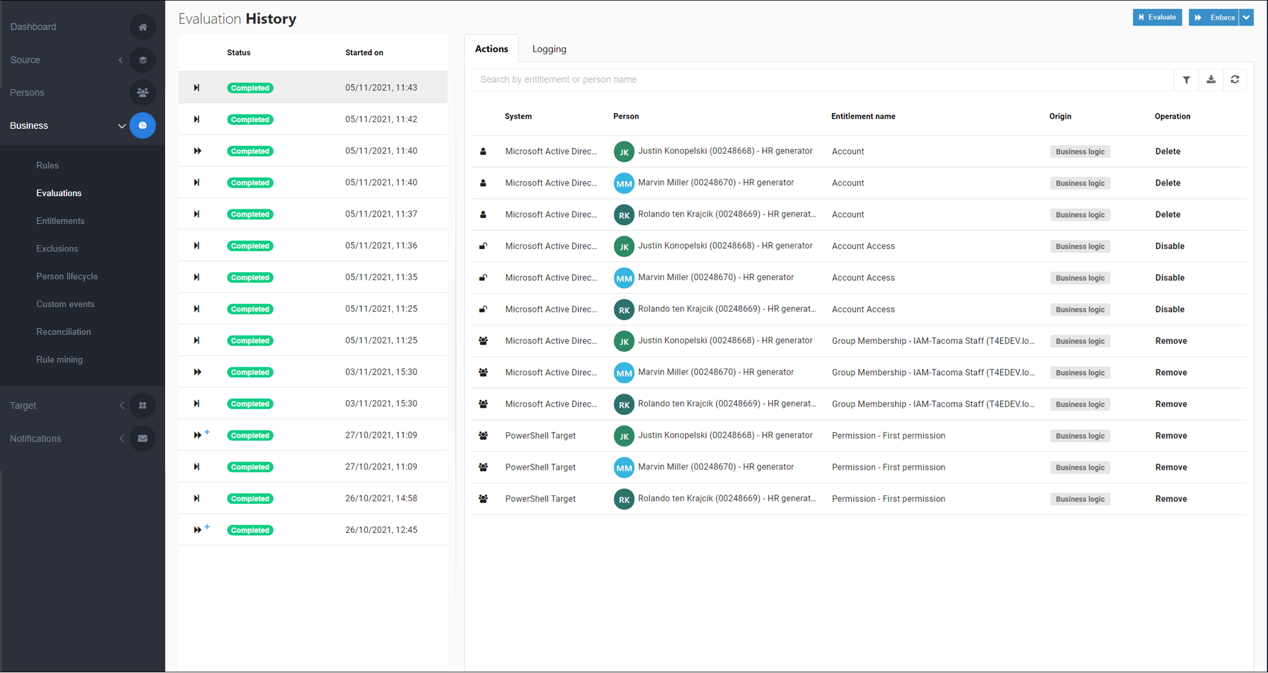Refresh the actions list
This screenshot has height=673, width=1268.
[x=1234, y=80]
